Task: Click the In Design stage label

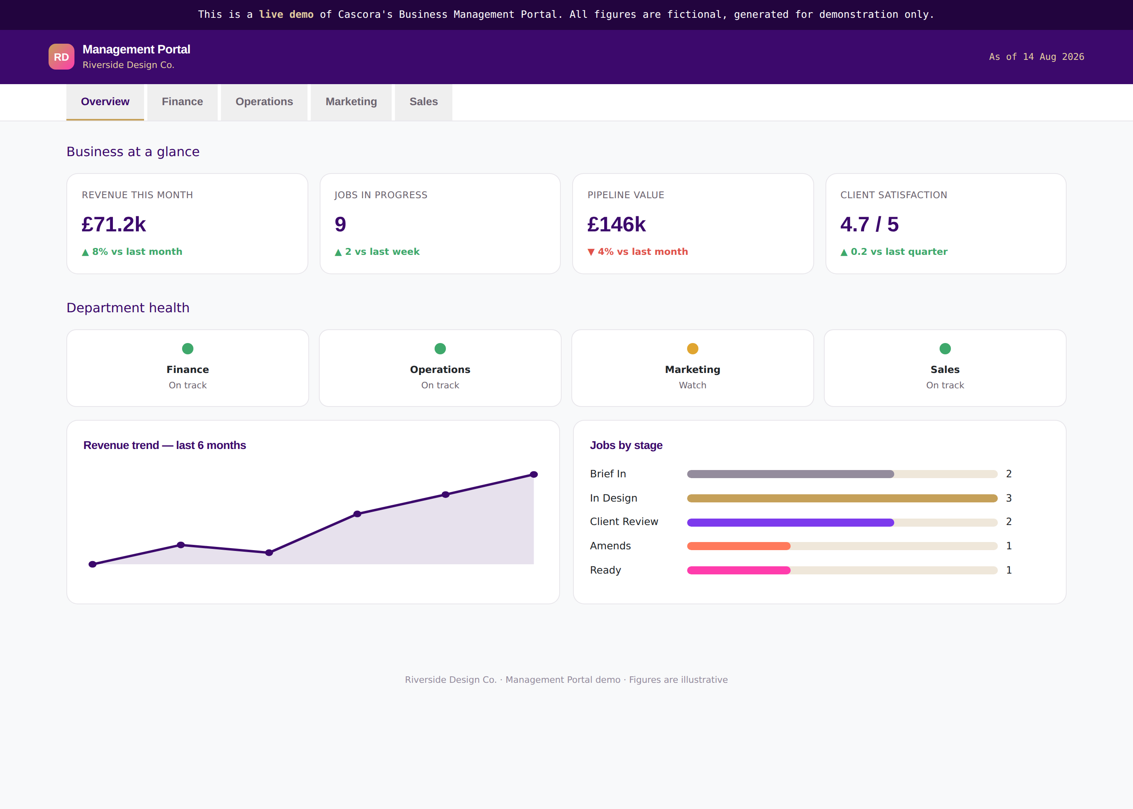Action: click(x=613, y=498)
